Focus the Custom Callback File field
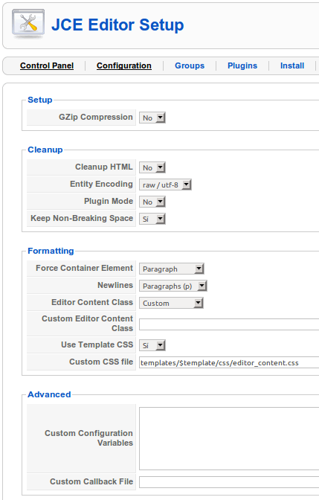The width and height of the screenshot is (319, 500). click(x=229, y=482)
